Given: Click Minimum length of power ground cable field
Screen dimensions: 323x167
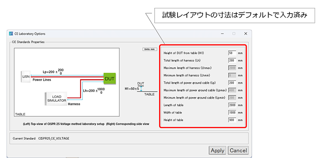Looking at the screenshot, I should click(x=232, y=98).
